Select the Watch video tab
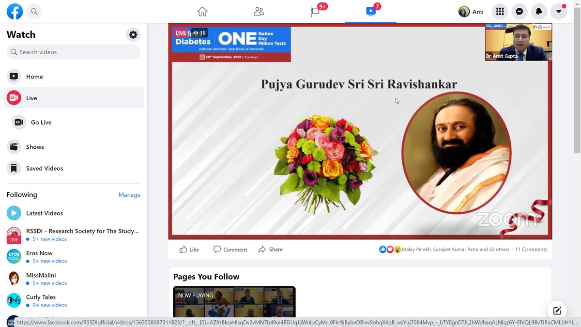 pos(371,11)
